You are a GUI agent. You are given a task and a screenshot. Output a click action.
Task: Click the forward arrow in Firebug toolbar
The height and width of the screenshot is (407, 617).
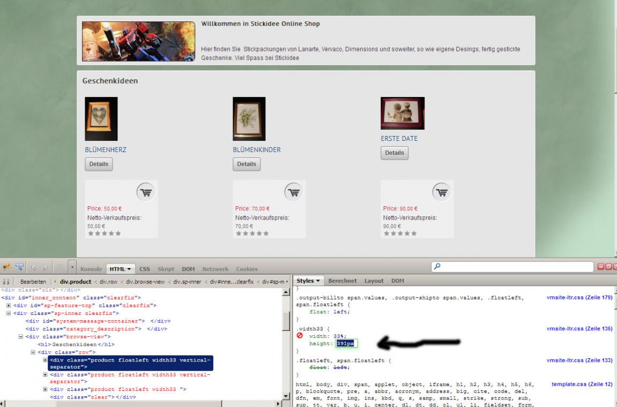(47, 268)
